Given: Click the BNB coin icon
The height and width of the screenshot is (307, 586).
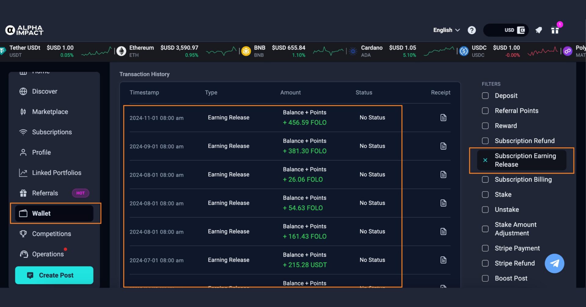Looking at the screenshot, I should click(x=246, y=51).
